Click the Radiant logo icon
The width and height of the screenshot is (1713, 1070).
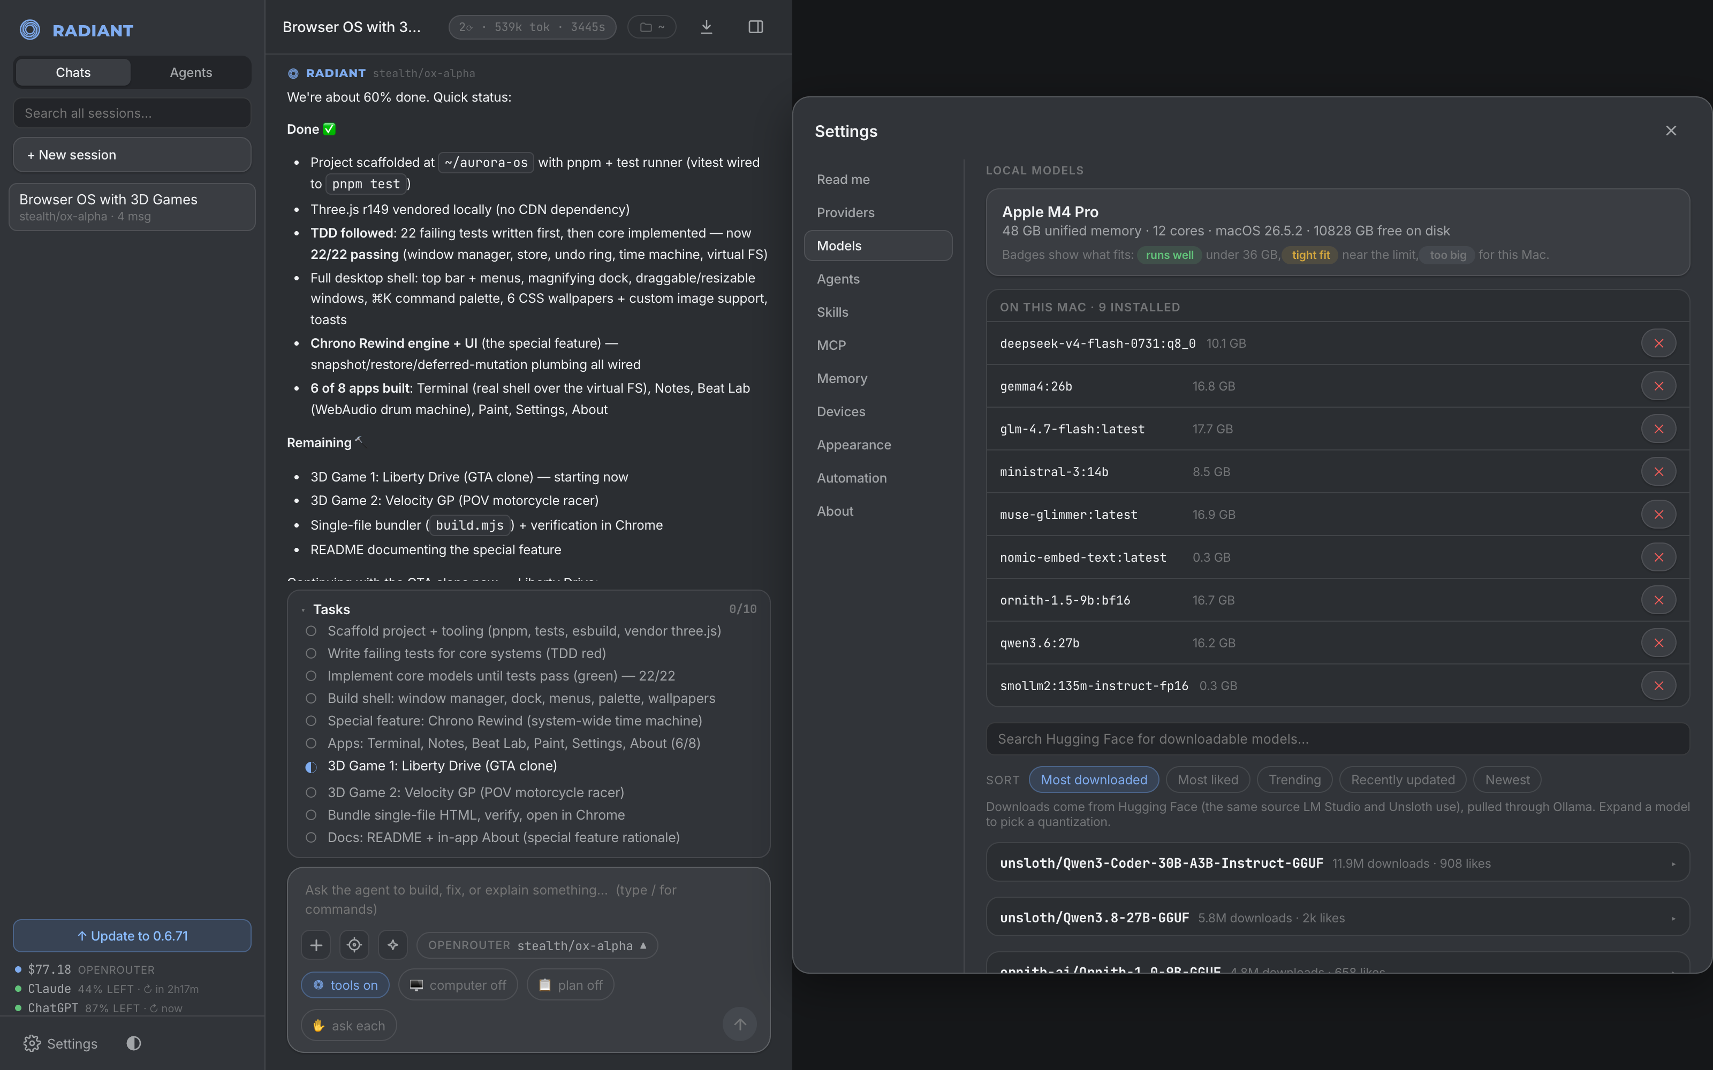click(30, 30)
